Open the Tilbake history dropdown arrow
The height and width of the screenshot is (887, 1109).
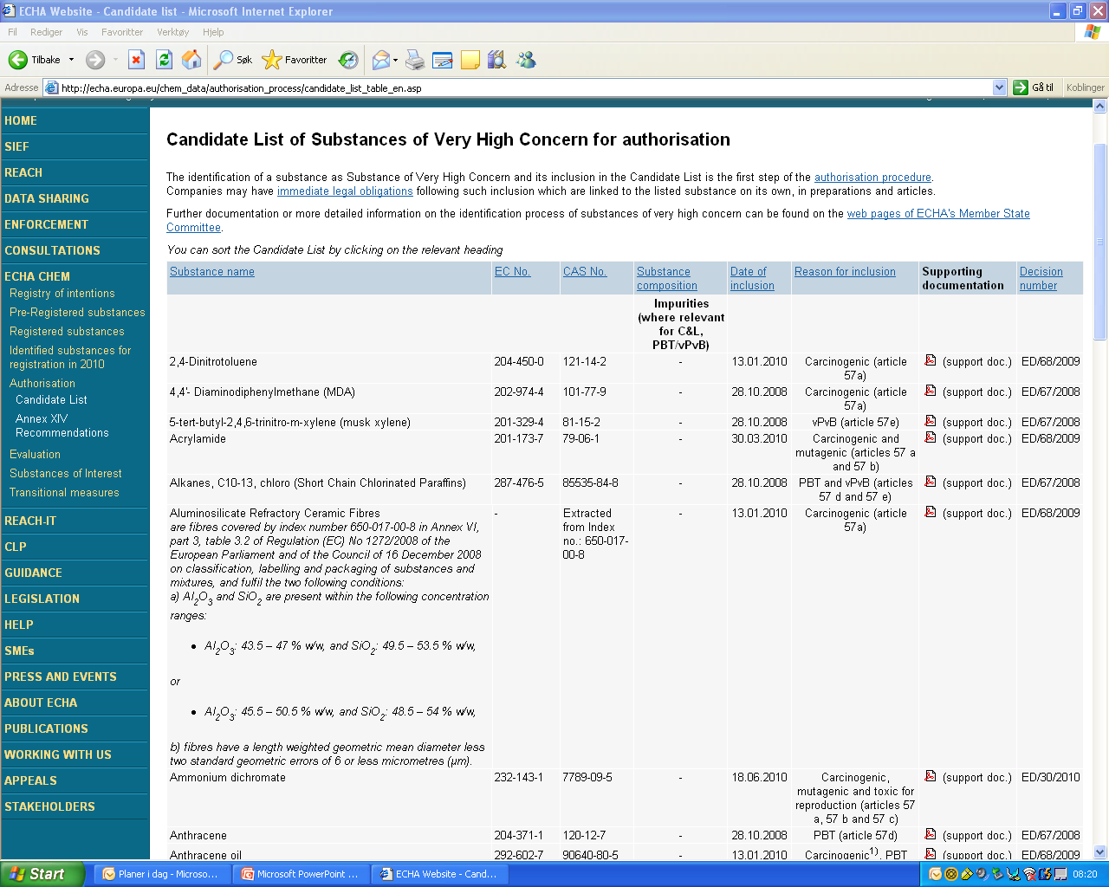71,60
